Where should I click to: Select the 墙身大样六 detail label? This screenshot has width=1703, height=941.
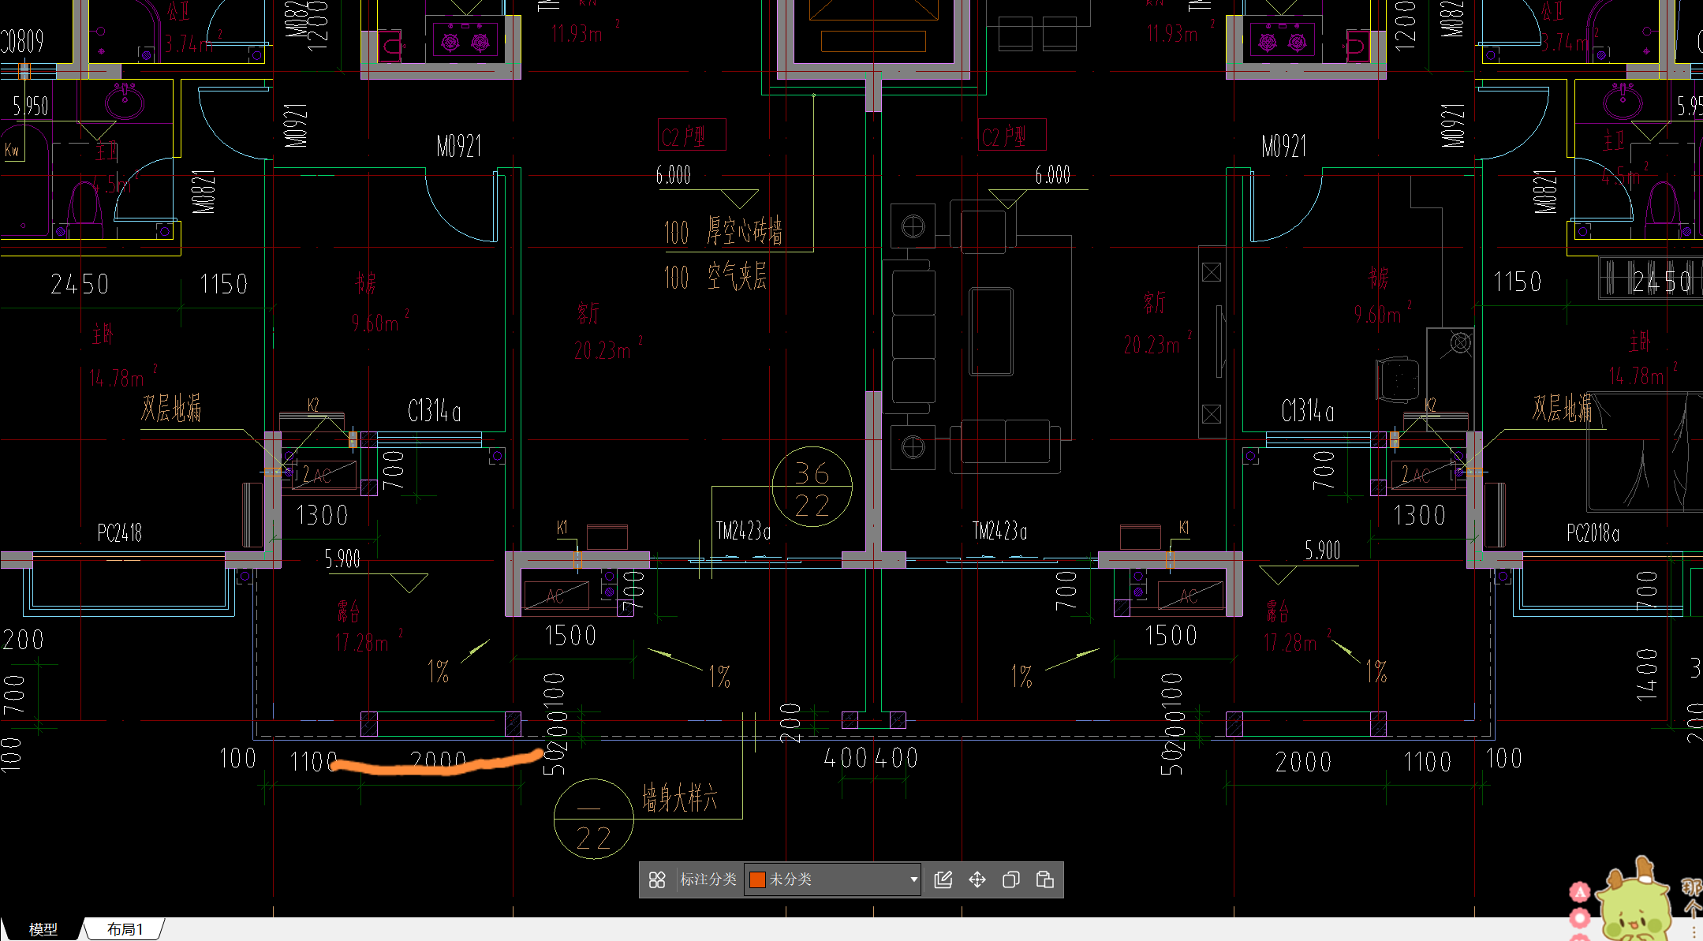click(x=680, y=797)
